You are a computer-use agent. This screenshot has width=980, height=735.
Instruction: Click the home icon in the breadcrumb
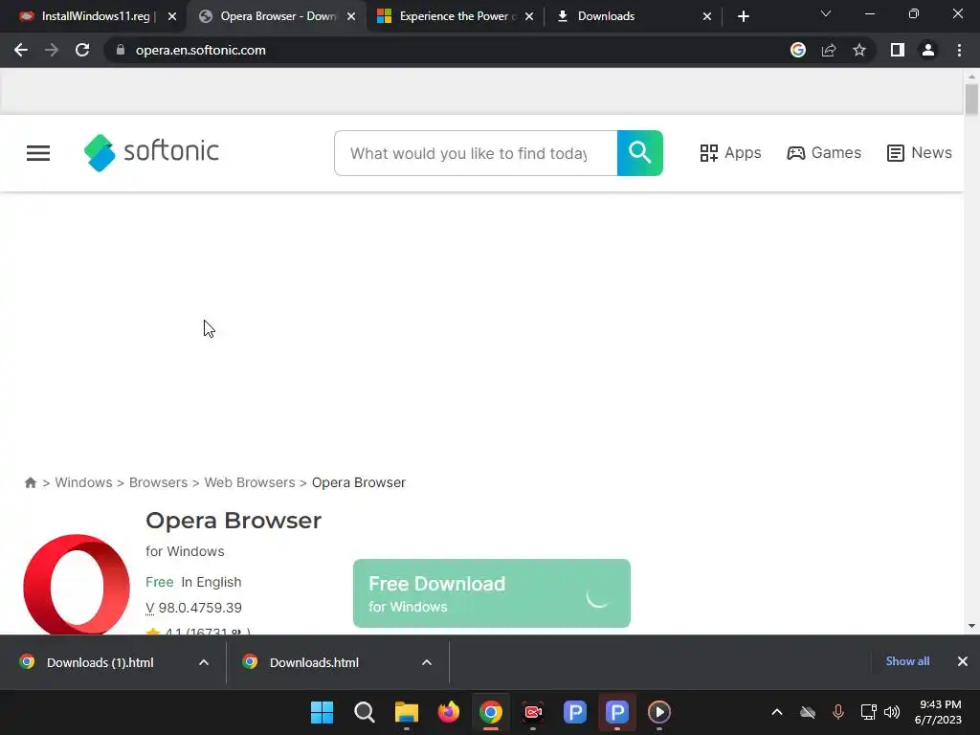pyautogui.click(x=30, y=482)
